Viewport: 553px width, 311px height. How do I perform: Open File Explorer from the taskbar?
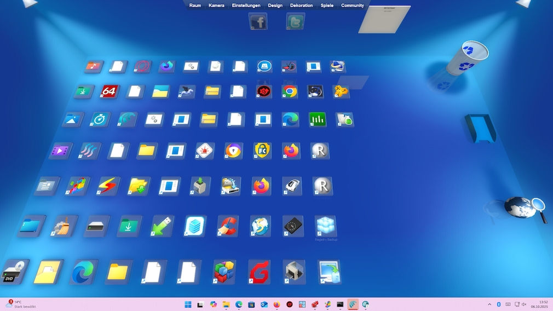click(x=226, y=304)
